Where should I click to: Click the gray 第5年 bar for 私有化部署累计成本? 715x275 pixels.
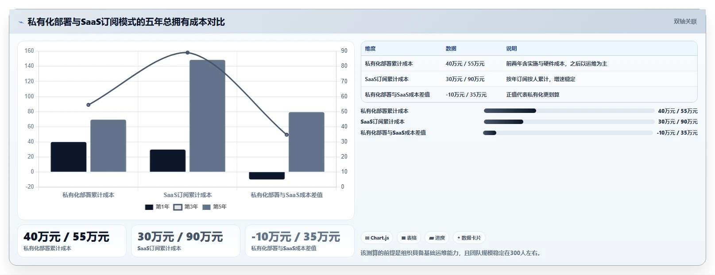pyautogui.click(x=108, y=146)
